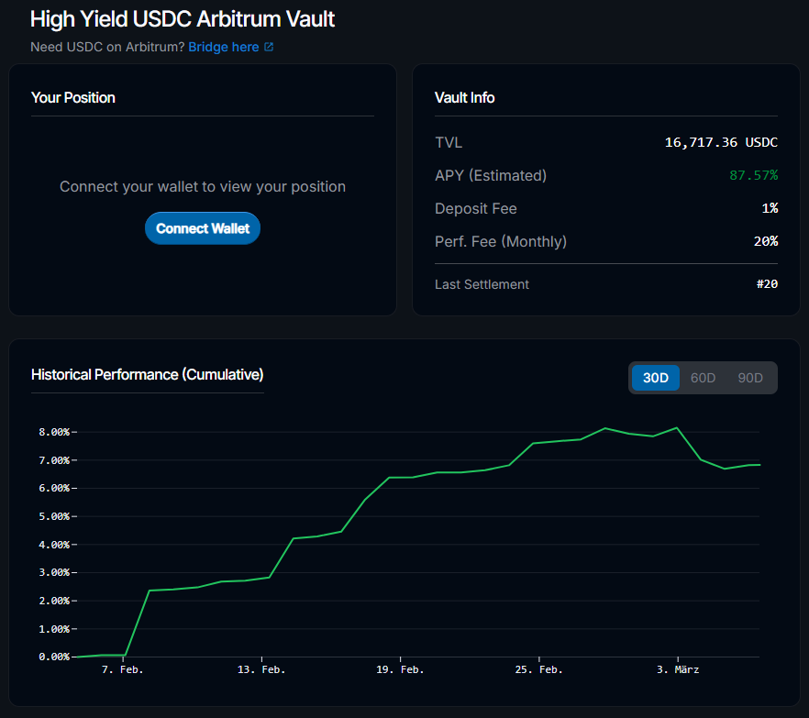Click the TVL value 16,717.36 USDC
This screenshot has height=718, width=809.
tap(721, 142)
